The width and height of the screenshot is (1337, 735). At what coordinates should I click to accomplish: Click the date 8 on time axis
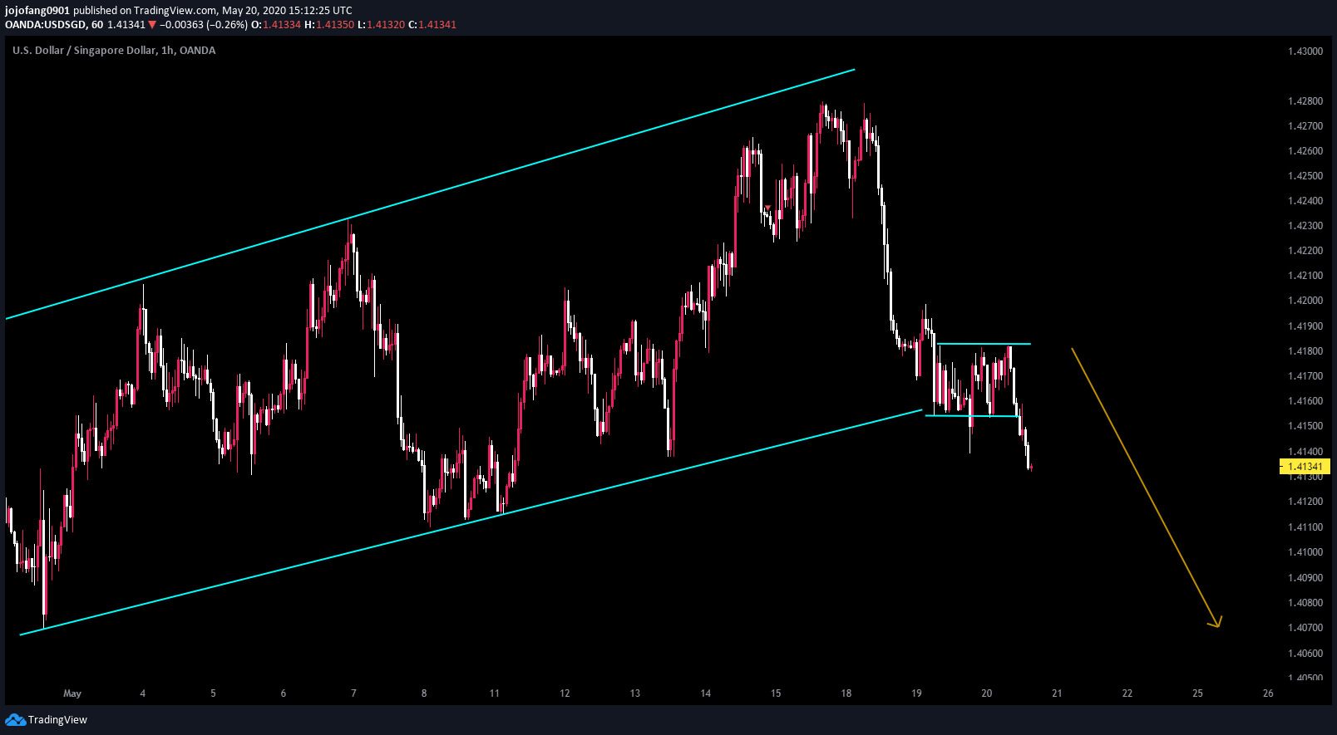point(424,693)
